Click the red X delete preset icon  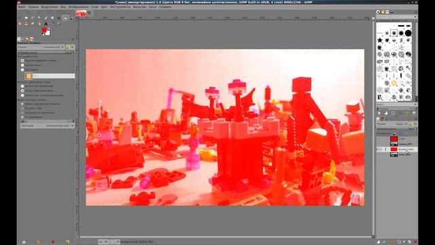(53, 242)
